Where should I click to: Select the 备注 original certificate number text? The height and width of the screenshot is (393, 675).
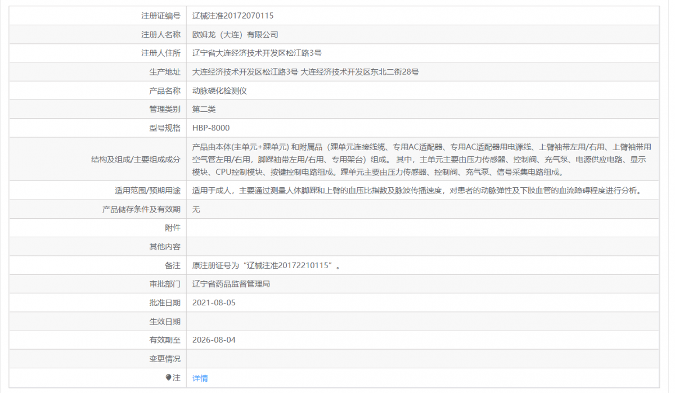point(264,265)
